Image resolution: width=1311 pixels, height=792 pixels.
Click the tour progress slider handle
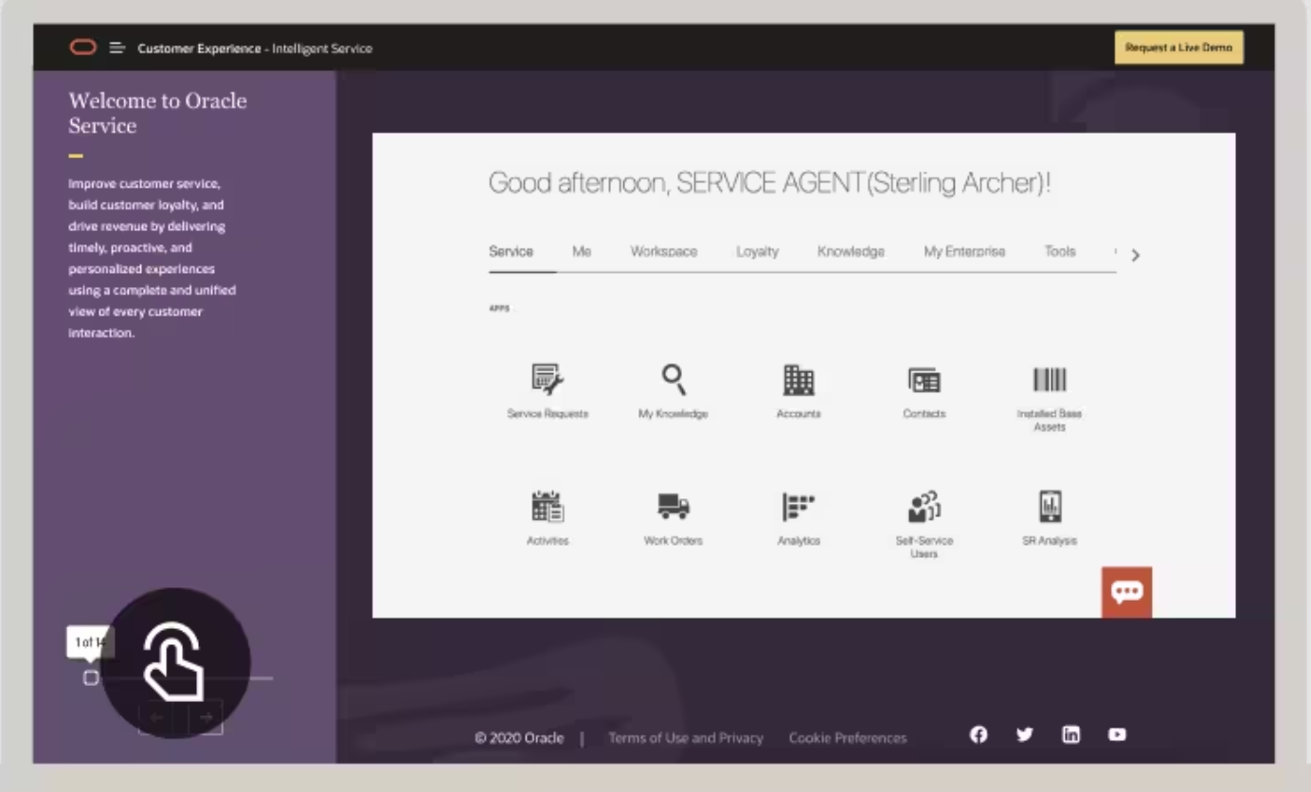[x=91, y=677]
